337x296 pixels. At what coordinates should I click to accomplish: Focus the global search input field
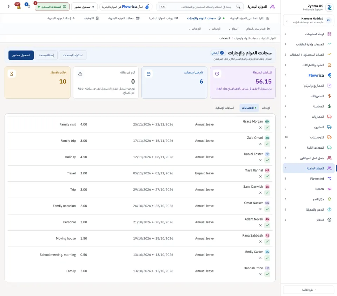tap(200, 7)
